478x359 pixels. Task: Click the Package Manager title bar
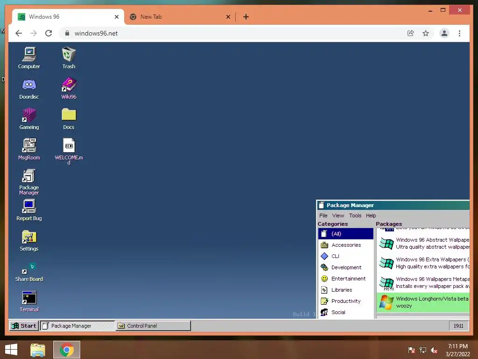point(393,205)
